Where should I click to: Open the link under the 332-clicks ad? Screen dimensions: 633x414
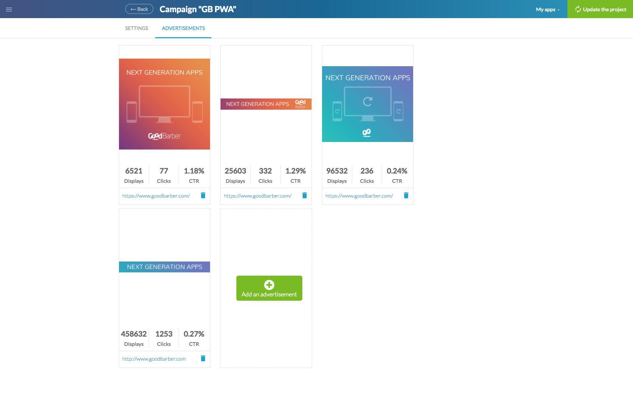[x=257, y=196]
